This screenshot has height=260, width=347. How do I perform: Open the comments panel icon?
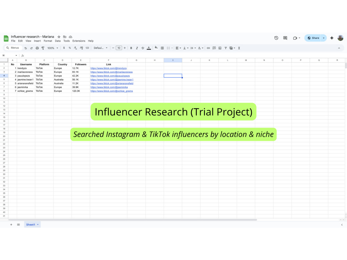pos(285,38)
